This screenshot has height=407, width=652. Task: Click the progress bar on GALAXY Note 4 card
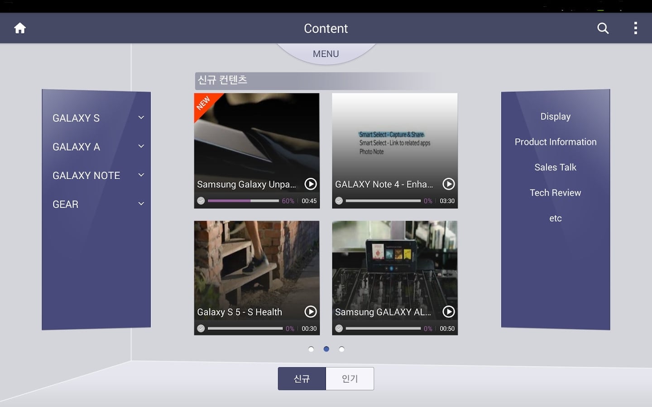coord(383,201)
